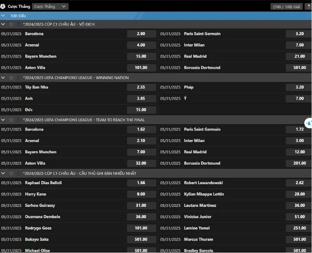
Task: Collapse the Winning Nation section
Action: click(4, 78)
